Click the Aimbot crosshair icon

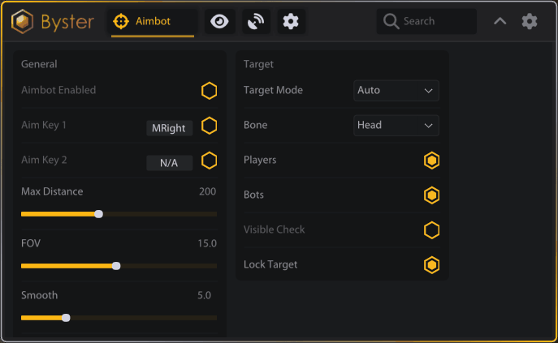point(122,22)
